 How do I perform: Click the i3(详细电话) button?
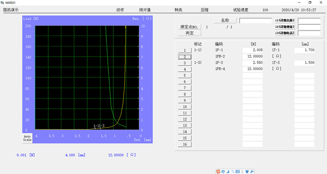285,33
